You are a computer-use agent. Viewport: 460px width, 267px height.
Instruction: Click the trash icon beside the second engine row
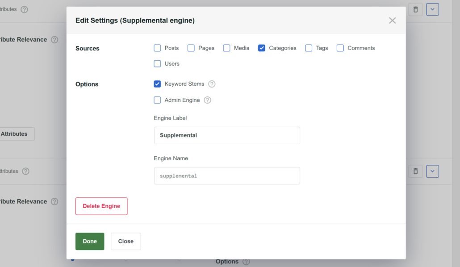[415, 171]
